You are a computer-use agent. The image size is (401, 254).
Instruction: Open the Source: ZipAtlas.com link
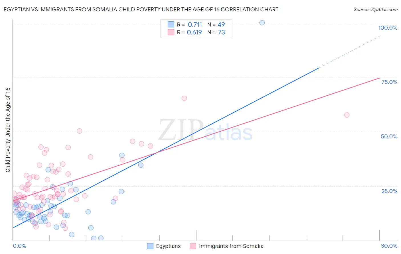(375, 9)
